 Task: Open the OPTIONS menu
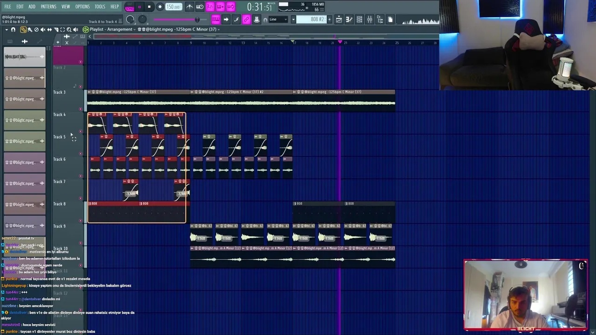[x=82, y=7]
